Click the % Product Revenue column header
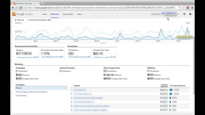Image resolution: width=205 pixels, height=115 pixels. [x=177, y=86]
